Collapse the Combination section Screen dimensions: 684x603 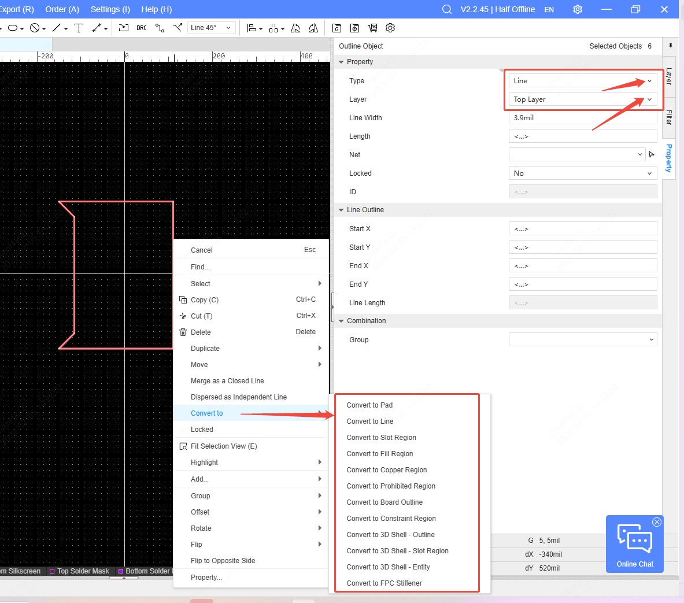pos(341,321)
